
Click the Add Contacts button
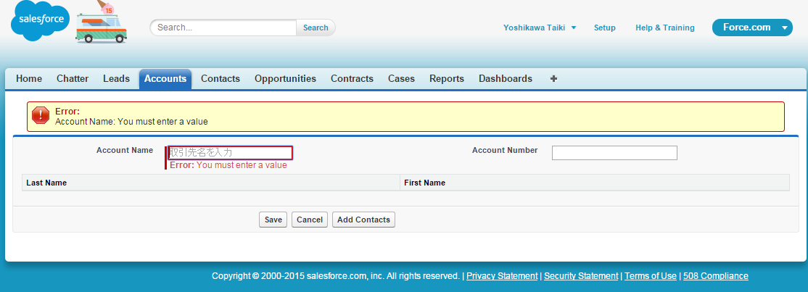[x=364, y=220]
